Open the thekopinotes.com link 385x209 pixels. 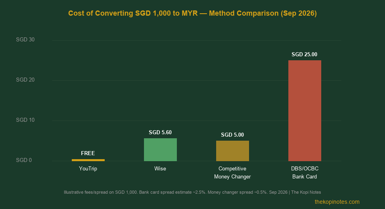tap(337, 202)
